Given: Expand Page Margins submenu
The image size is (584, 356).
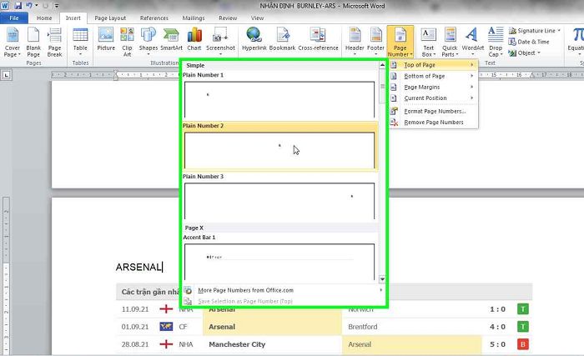Looking at the screenshot, I should (x=434, y=88).
